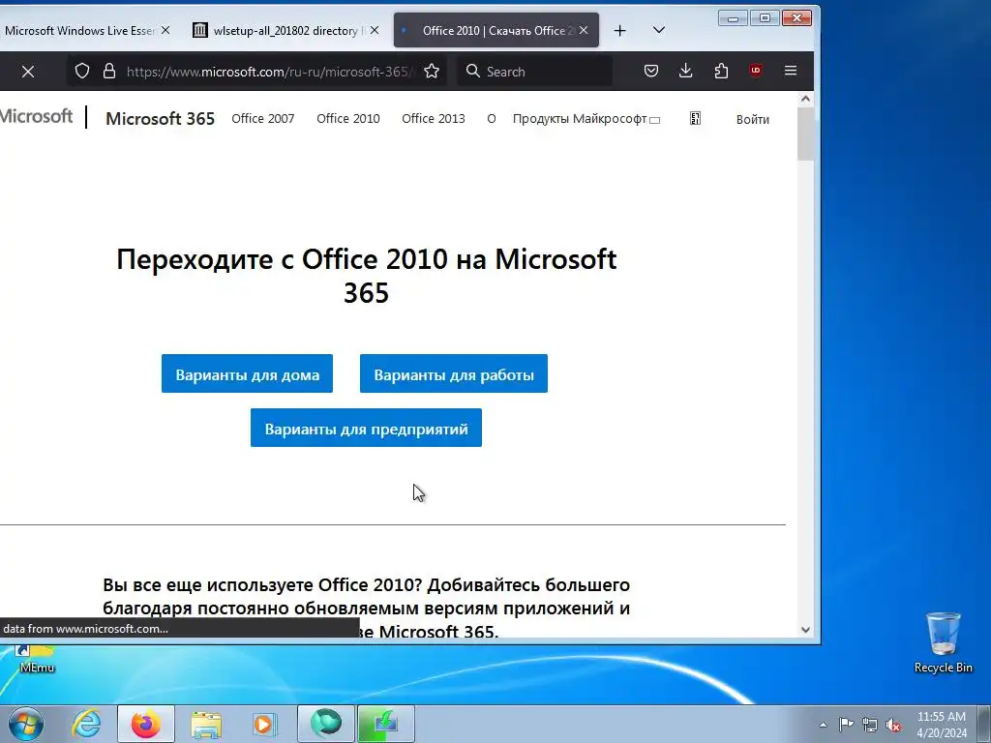The height and width of the screenshot is (743, 991).
Task: Click the site search icon near Войти
Action: pos(695,118)
